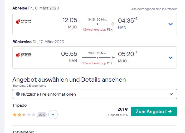This screenshot has width=185, height=133.
Task: Click the 261 € price
Action: point(123,109)
